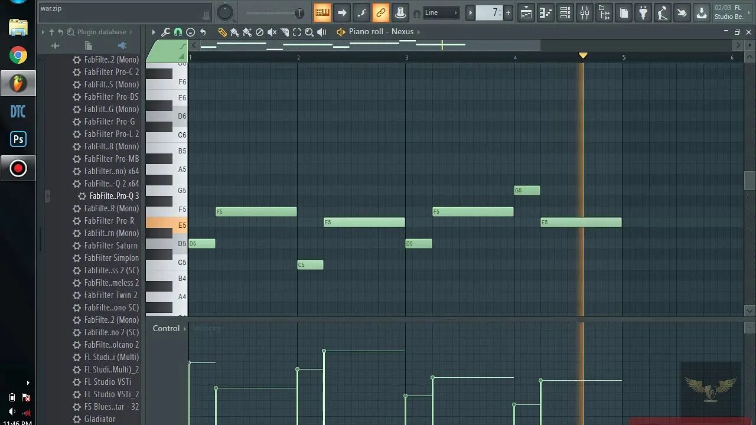Open browser options arrow menu
This screenshot has width=756, height=425.
(x=43, y=32)
